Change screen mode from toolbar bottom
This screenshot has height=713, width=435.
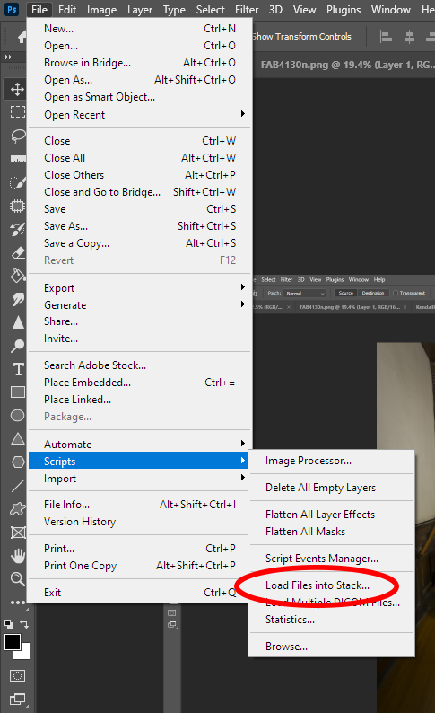point(17,699)
